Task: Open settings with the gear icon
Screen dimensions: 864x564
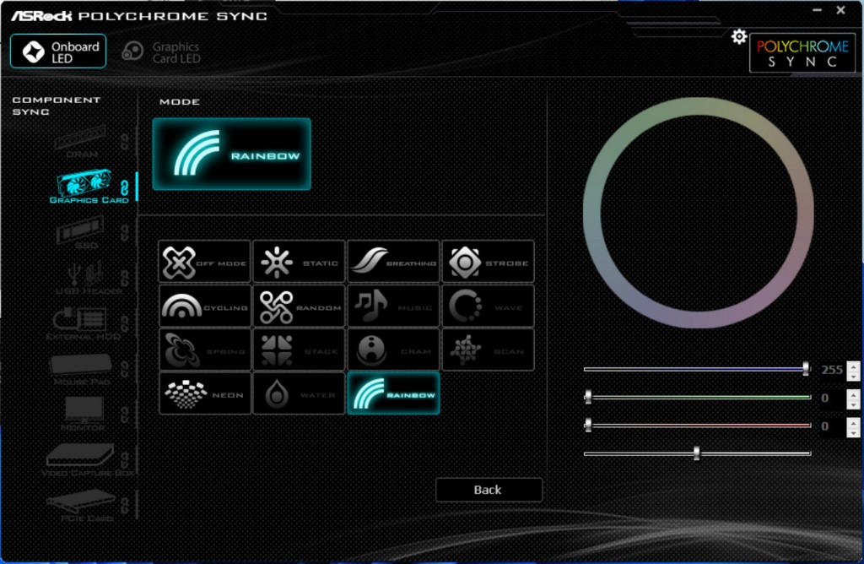Action: [x=739, y=37]
